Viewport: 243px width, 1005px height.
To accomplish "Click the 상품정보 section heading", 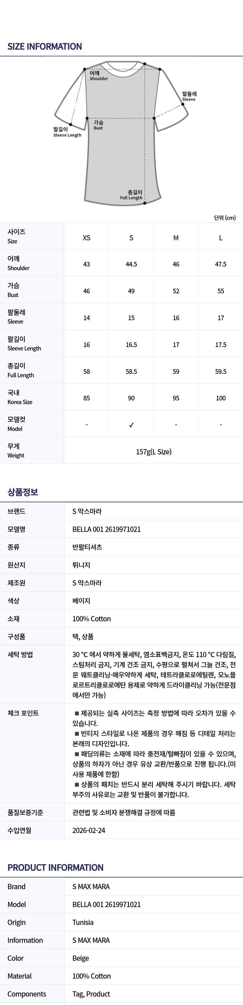I will [x=23, y=492].
